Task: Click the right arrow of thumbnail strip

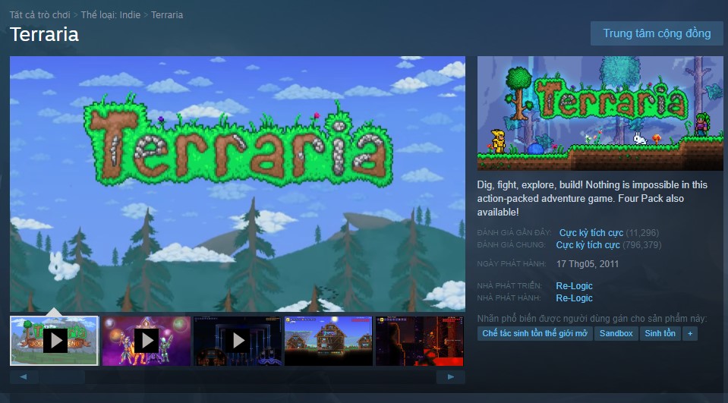Action: click(450, 377)
